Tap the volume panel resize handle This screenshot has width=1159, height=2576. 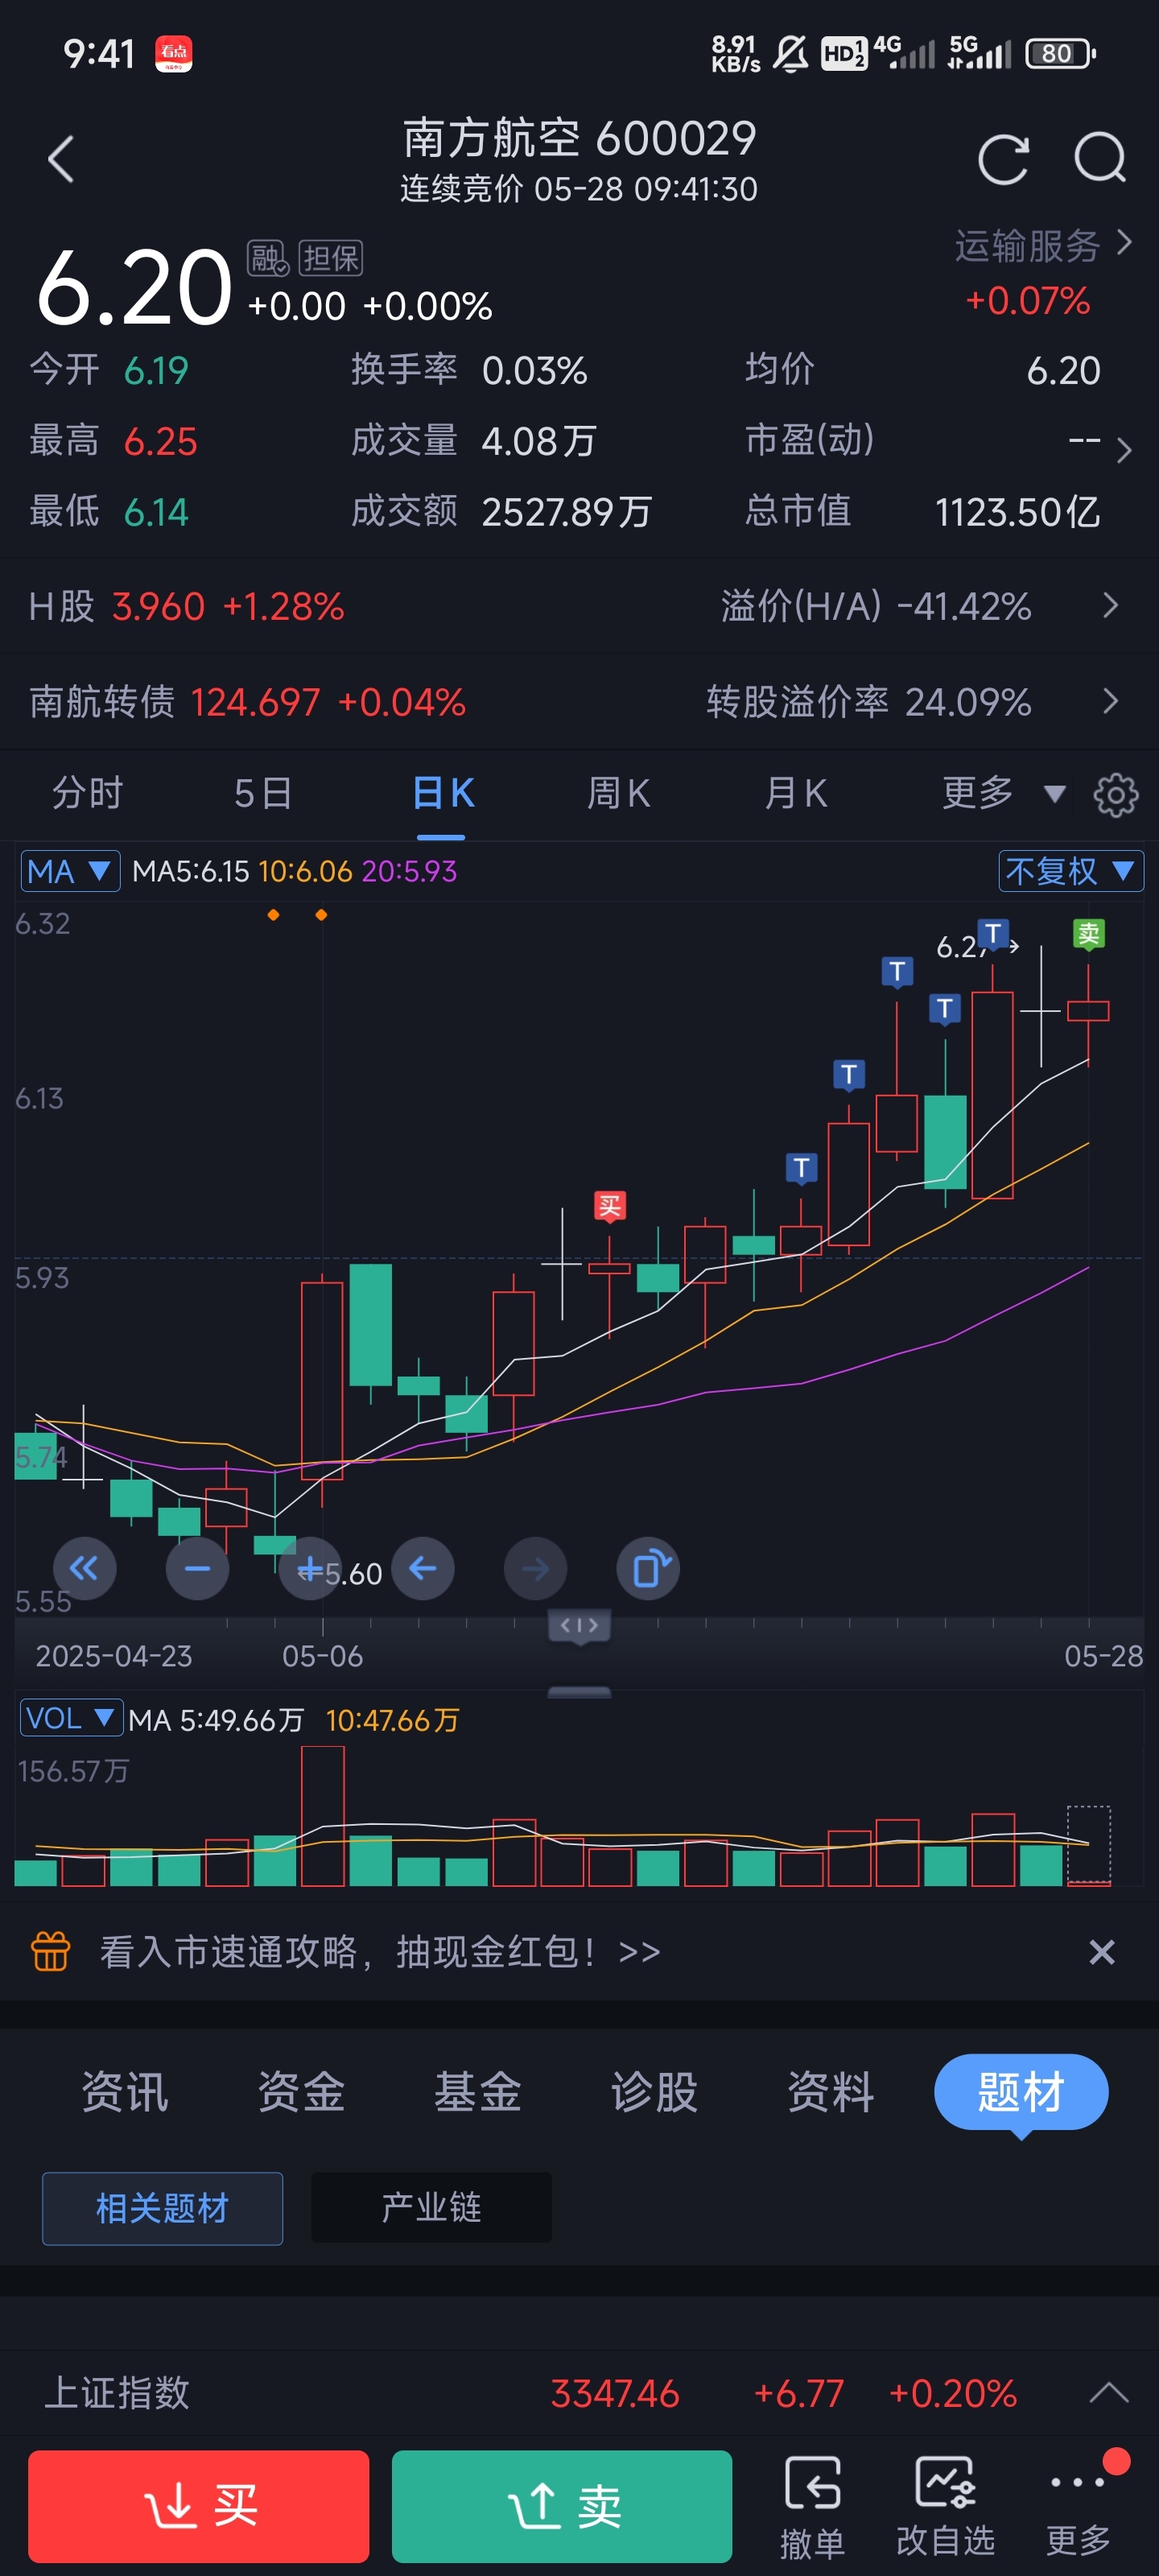point(579,1692)
